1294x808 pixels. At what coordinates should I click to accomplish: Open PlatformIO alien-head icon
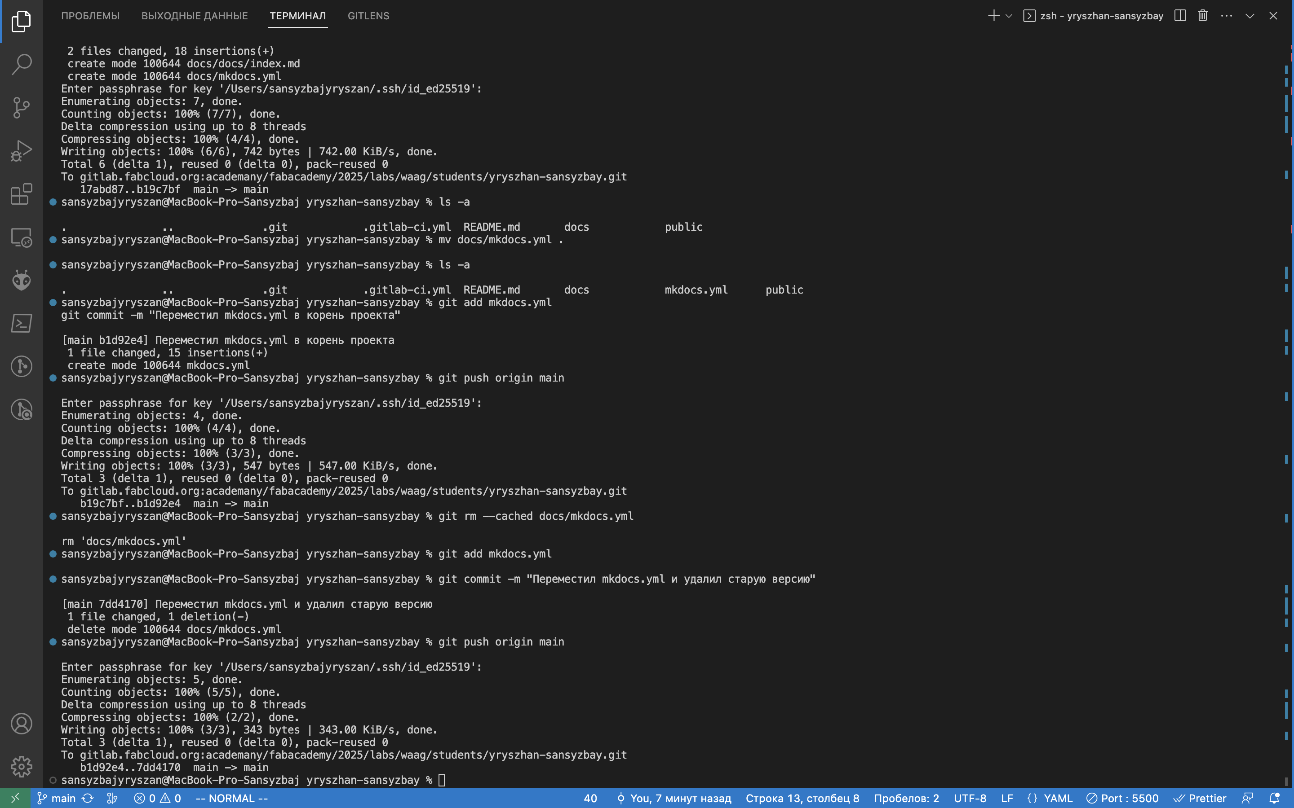pos(22,280)
